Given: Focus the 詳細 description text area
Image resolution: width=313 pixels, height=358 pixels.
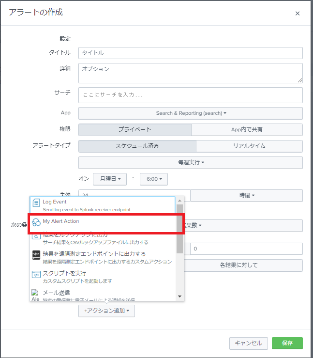Looking at the screenshot, I should (191, 73).
